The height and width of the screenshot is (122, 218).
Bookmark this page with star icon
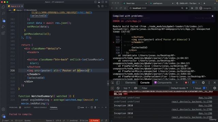pyautogui.click(x=187, y=8)
